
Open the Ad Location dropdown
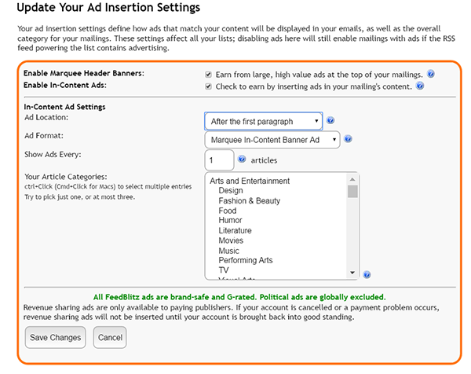coord(264,121)
